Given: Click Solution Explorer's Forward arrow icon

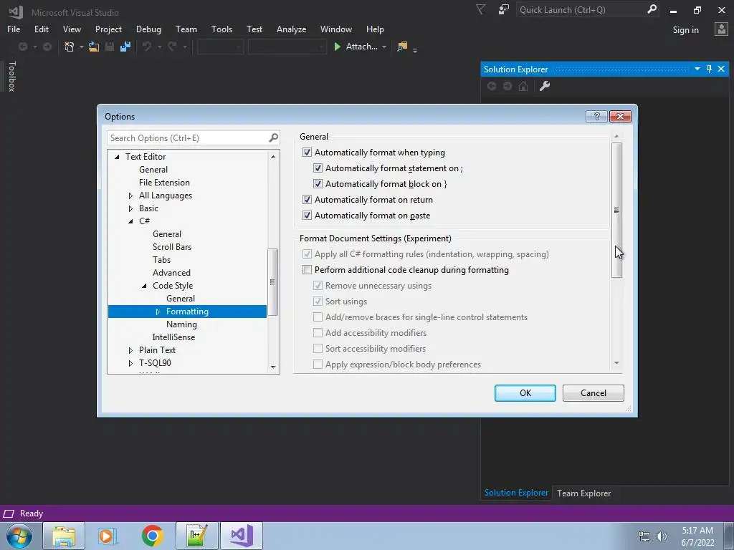Looking at the screenshot, I should (x=507, y=86).
